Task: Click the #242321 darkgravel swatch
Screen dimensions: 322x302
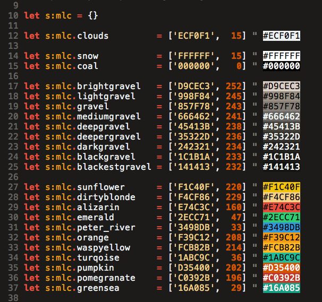Action: (281, 146)
